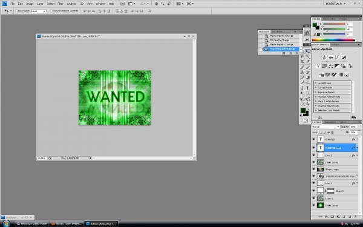Open the Image menu
Image resolution: width=363 pixels, height=227 pixels.
pos(30,4)
